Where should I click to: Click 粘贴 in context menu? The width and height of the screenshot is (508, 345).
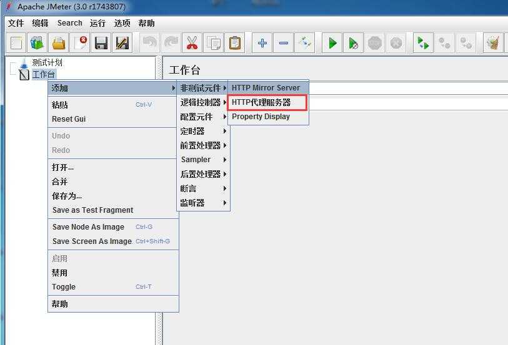coord(113,105)
